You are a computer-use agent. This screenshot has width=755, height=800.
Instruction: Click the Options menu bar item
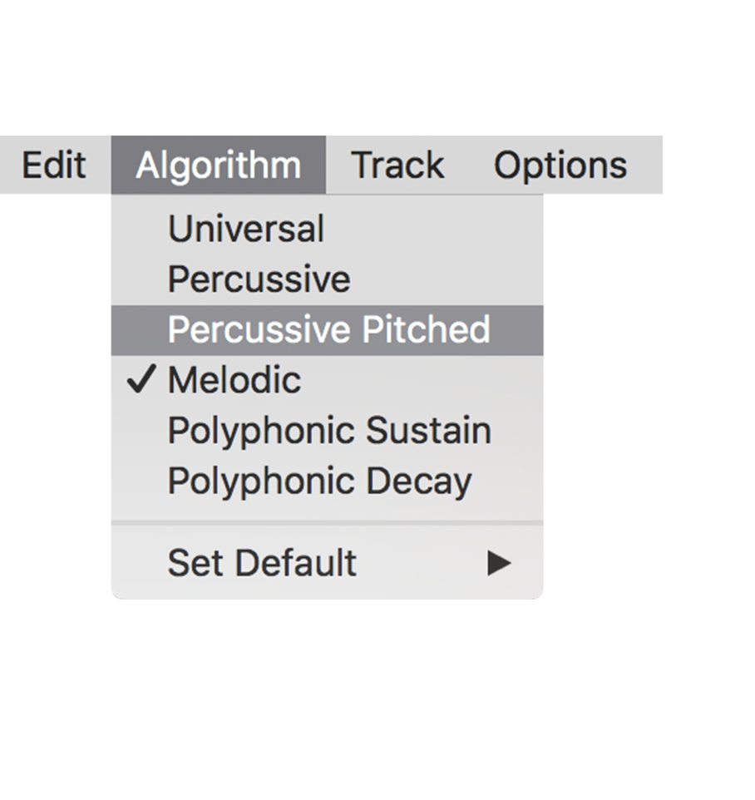[x=560, y=165]
